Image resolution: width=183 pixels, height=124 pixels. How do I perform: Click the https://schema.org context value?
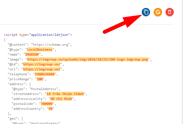(x=51, y=45)
